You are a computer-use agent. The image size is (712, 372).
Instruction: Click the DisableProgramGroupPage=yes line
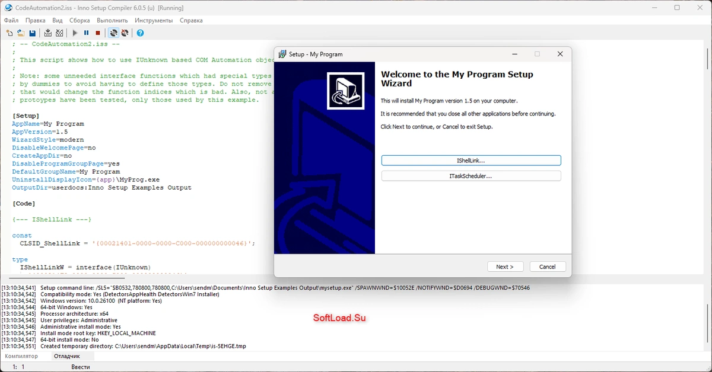pyautogui.click(x=66, y=163)
